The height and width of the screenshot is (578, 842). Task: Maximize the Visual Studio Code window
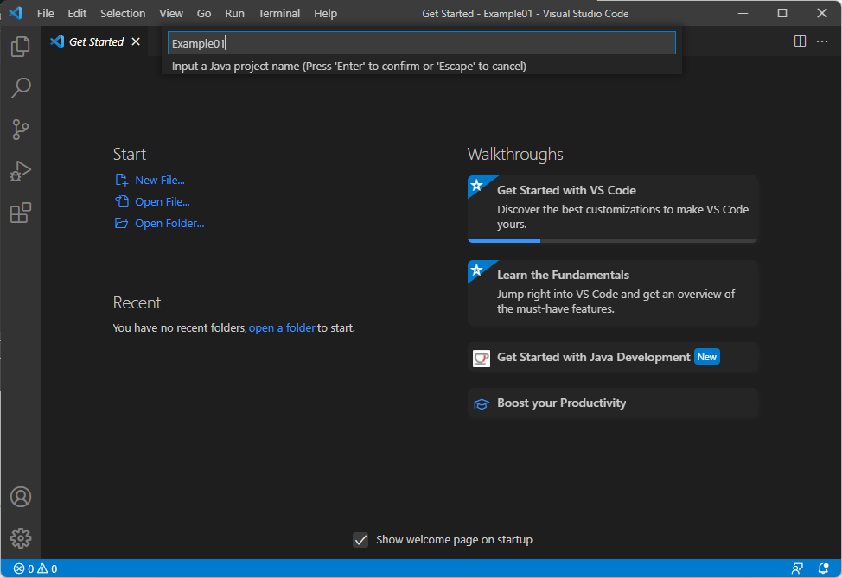point(782,13)
